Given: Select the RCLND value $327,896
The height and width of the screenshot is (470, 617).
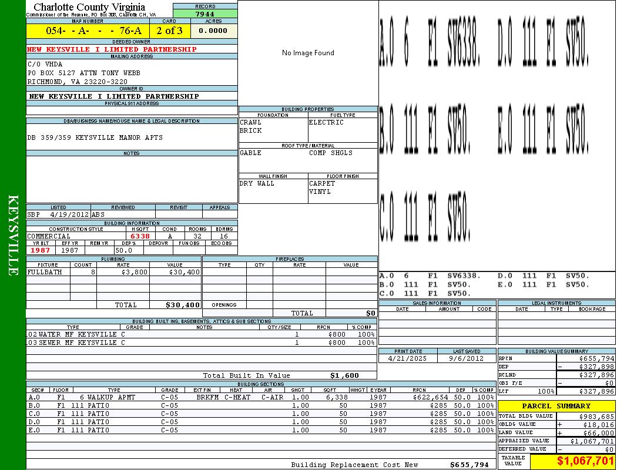Looking at the screenshot, I should point(596,375).
